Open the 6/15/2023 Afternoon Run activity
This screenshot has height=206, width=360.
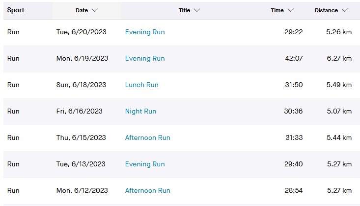tap(147, 137)
